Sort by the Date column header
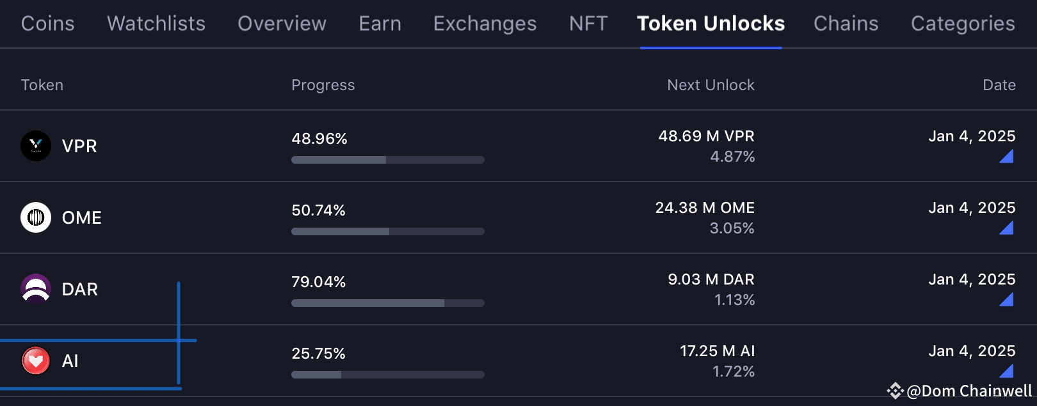 [999, 85]
